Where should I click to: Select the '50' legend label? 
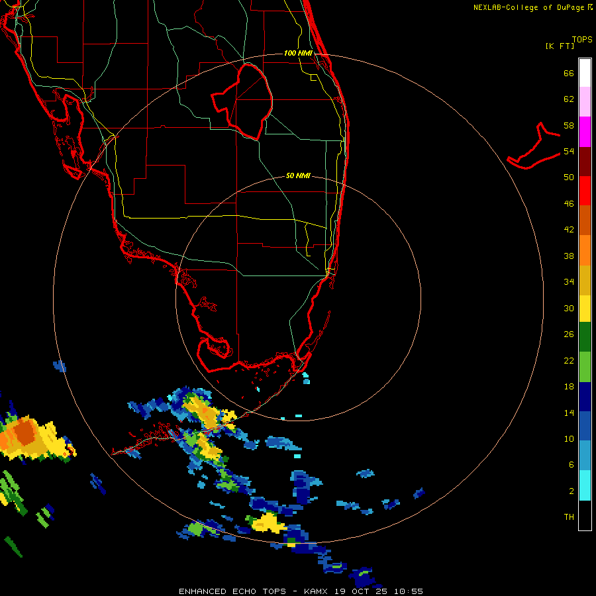(x=569, y=177)
